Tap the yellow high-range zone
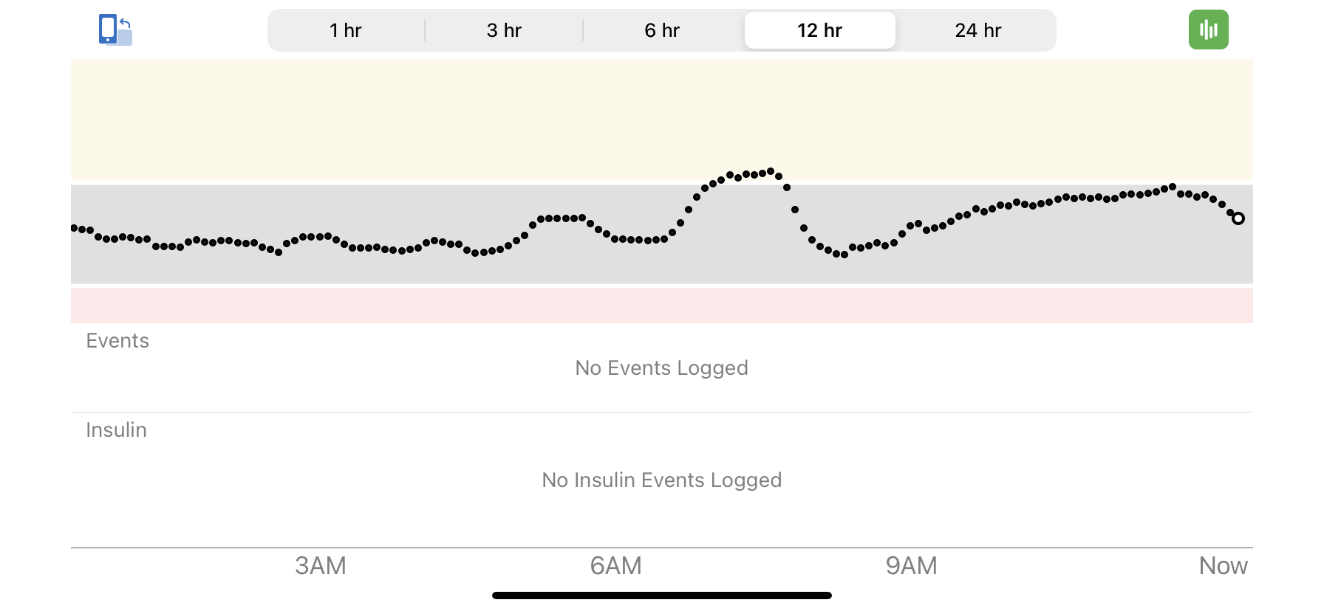 (x=662, y=120)
